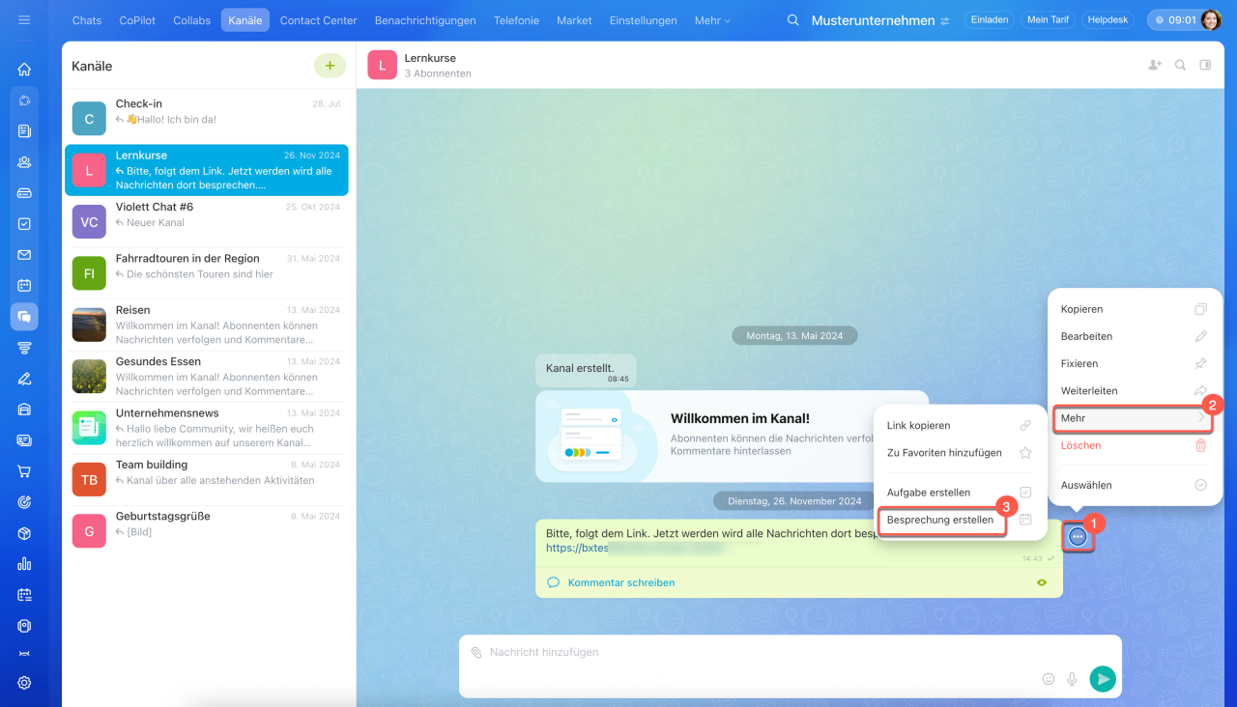Open the https://bxtes link in the message

(x=577, y=548)
